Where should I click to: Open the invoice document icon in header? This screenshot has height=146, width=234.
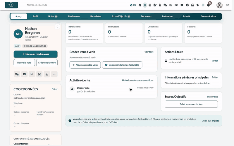tap(160, 5)
